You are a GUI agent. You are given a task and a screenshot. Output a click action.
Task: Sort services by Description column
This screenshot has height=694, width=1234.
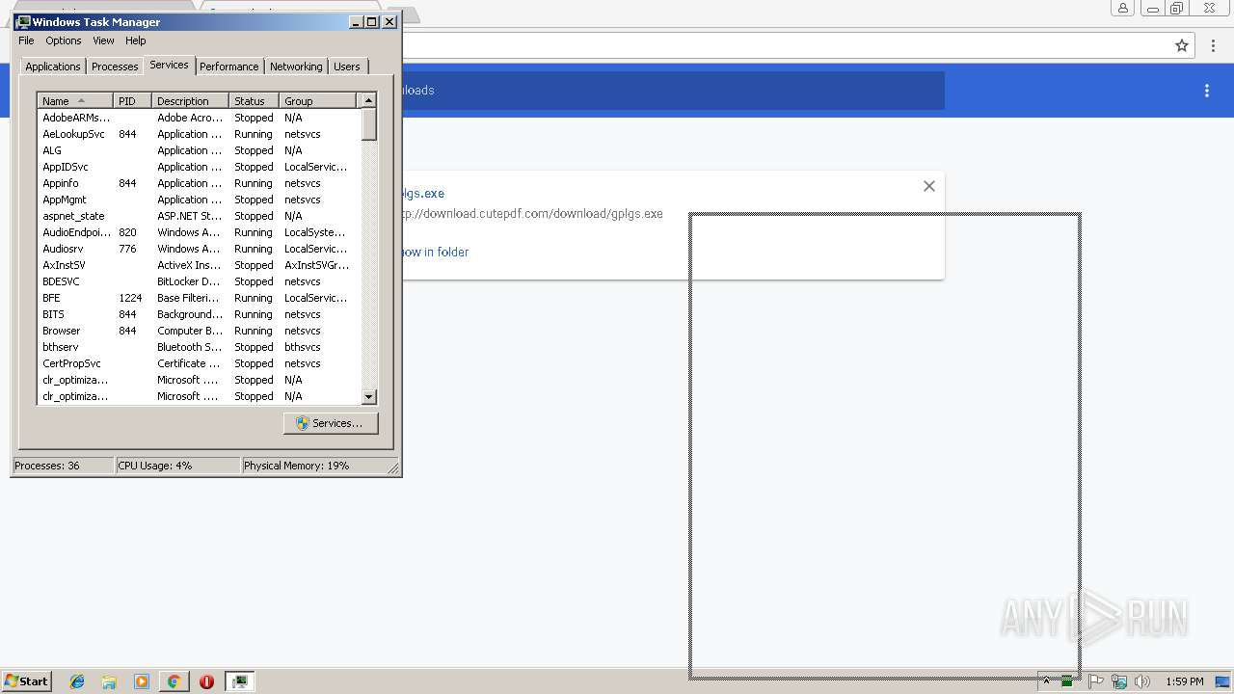click(190, 100)
